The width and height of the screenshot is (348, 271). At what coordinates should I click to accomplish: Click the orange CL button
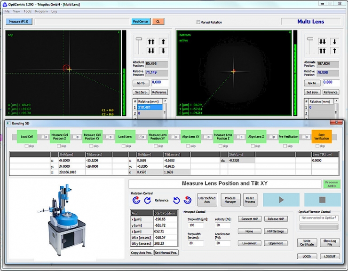point(158,22)
